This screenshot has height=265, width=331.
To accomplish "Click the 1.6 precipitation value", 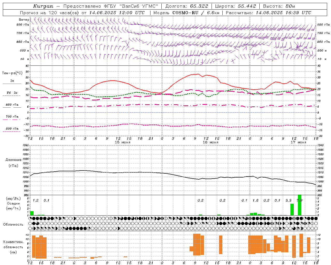I will click(x=255, y=200).
